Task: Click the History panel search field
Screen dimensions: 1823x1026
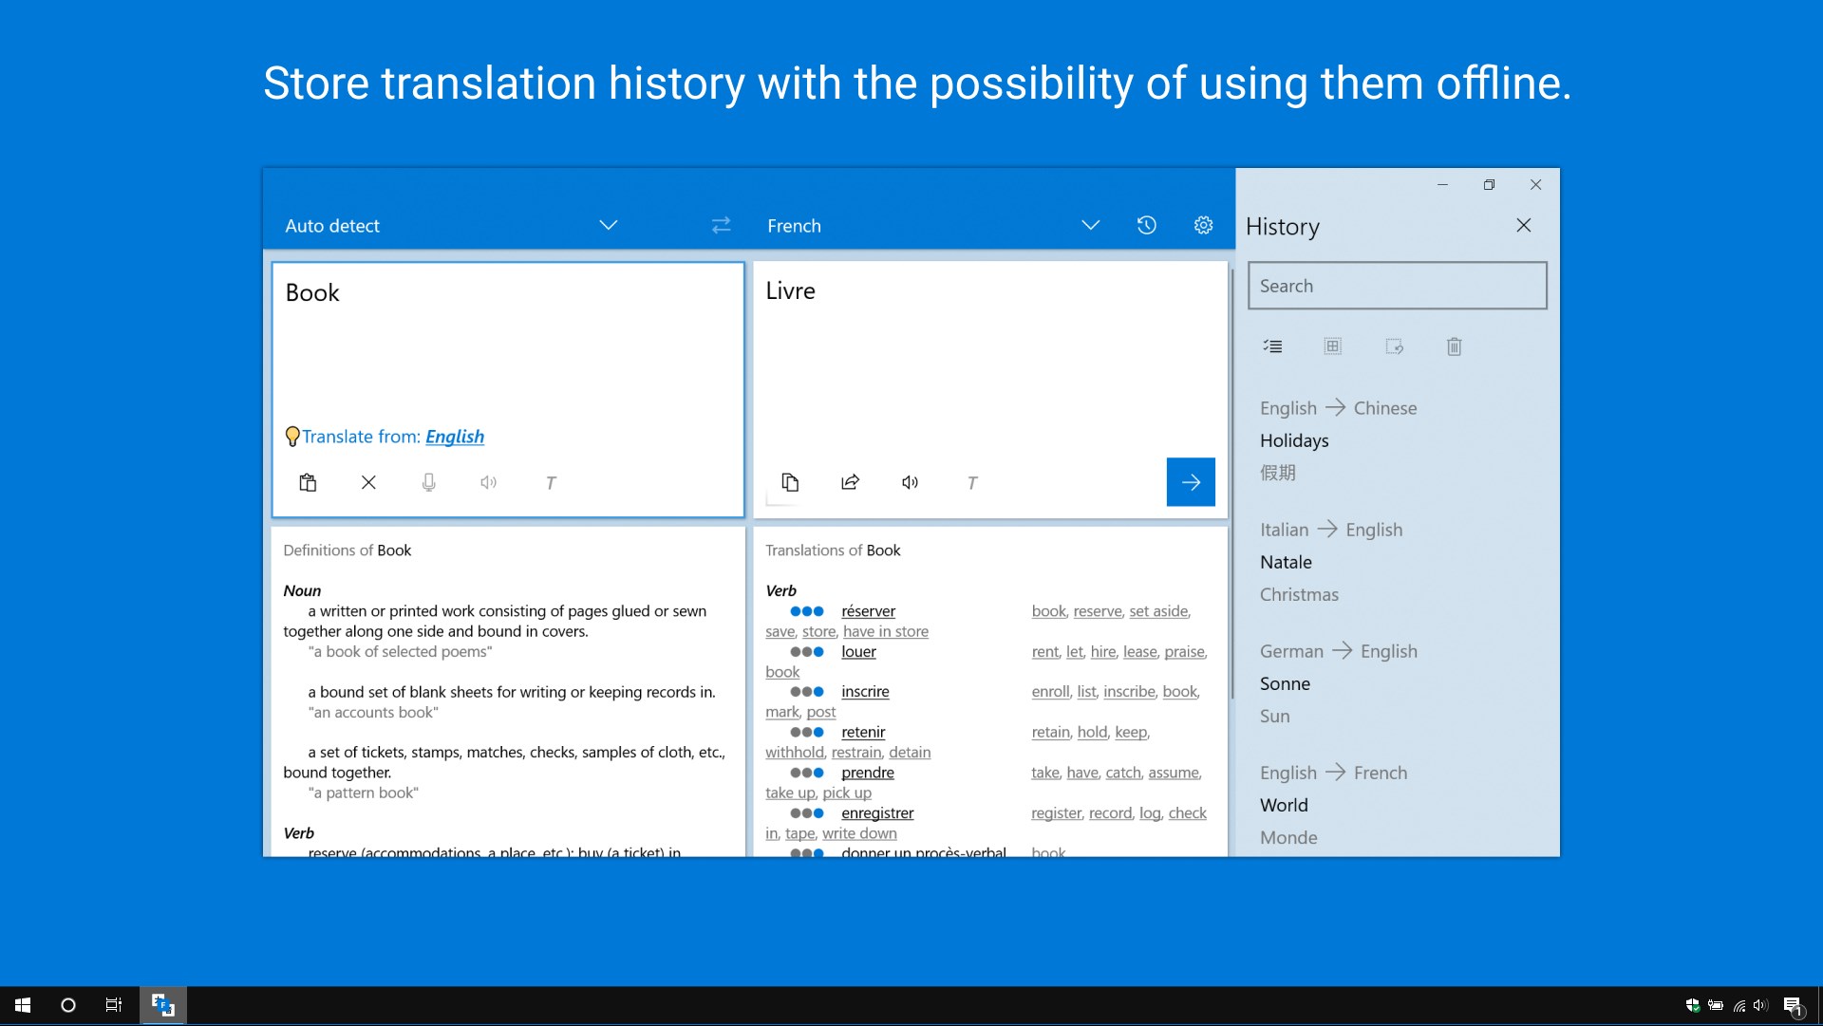Action: 1397,285
